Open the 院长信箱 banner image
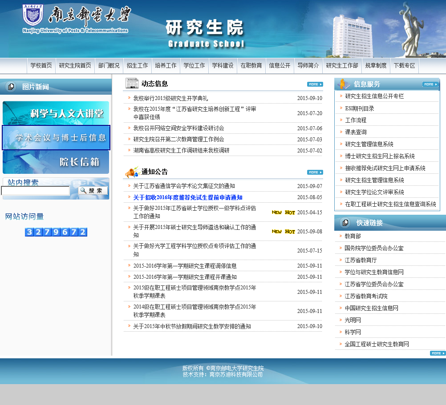This screenshot has width=446, height=405. (56, 162)
